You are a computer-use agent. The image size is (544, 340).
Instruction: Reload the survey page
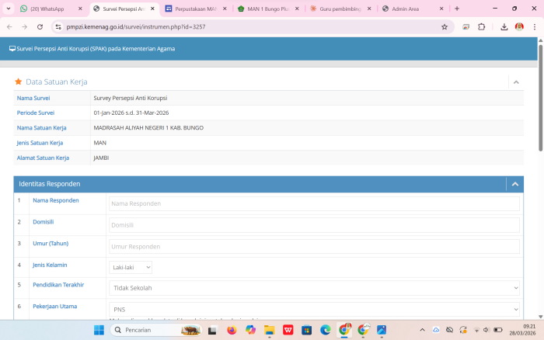(x=40, y=26)
